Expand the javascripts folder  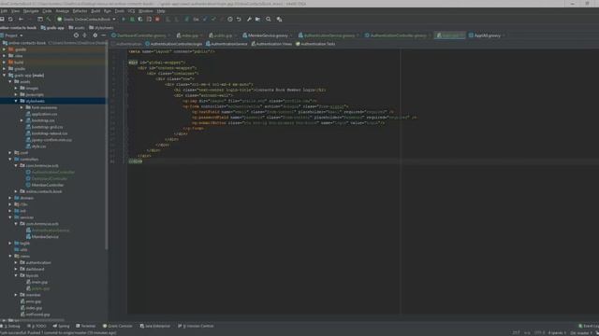(x=16, y=94)
